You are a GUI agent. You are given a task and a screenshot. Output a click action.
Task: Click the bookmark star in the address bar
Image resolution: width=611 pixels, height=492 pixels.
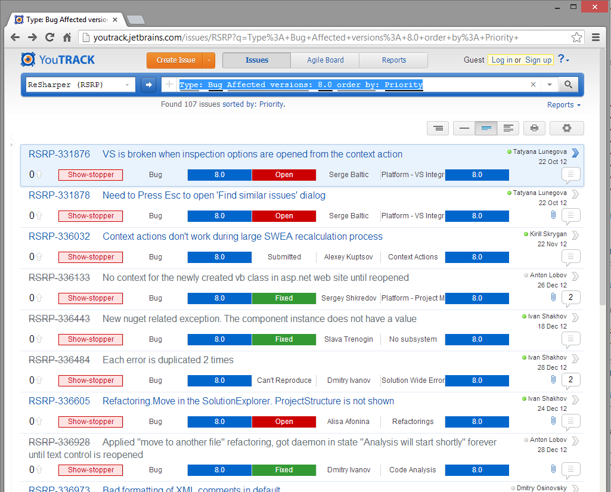pos(576,36)
